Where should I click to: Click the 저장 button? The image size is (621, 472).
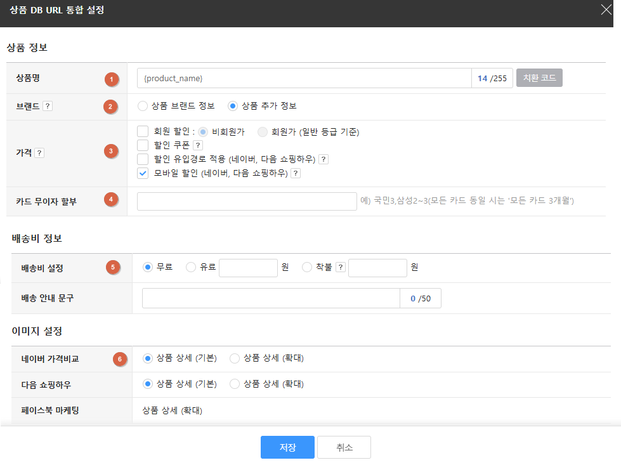pos(287,447)
